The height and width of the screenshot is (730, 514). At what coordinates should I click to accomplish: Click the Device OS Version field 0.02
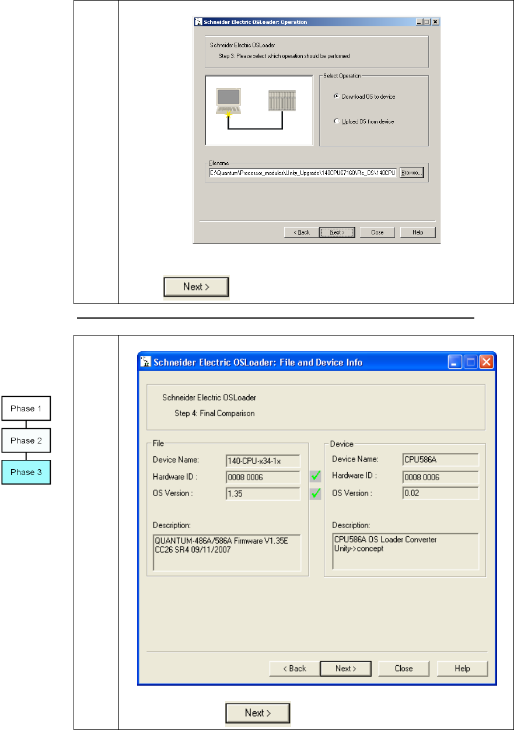coord(440,494)
